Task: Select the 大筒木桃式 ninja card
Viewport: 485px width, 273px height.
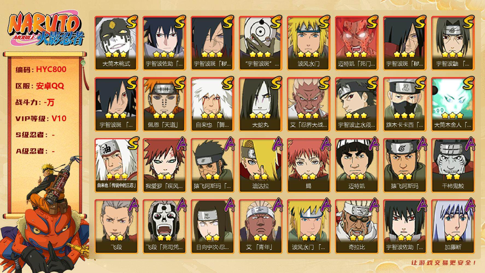Action: [x=116, y=43]
